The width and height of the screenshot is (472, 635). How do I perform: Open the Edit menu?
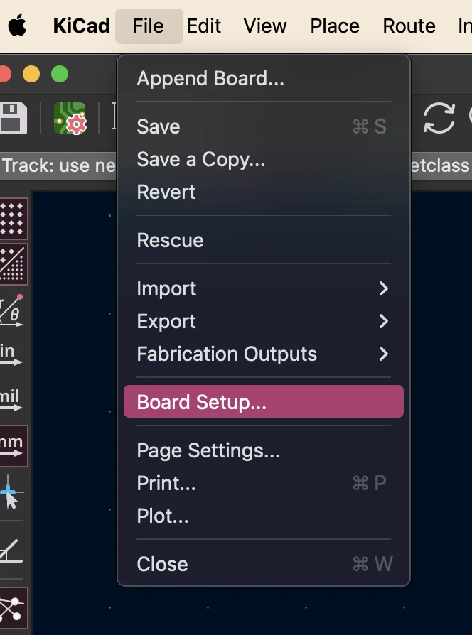[x=204, y=26]
